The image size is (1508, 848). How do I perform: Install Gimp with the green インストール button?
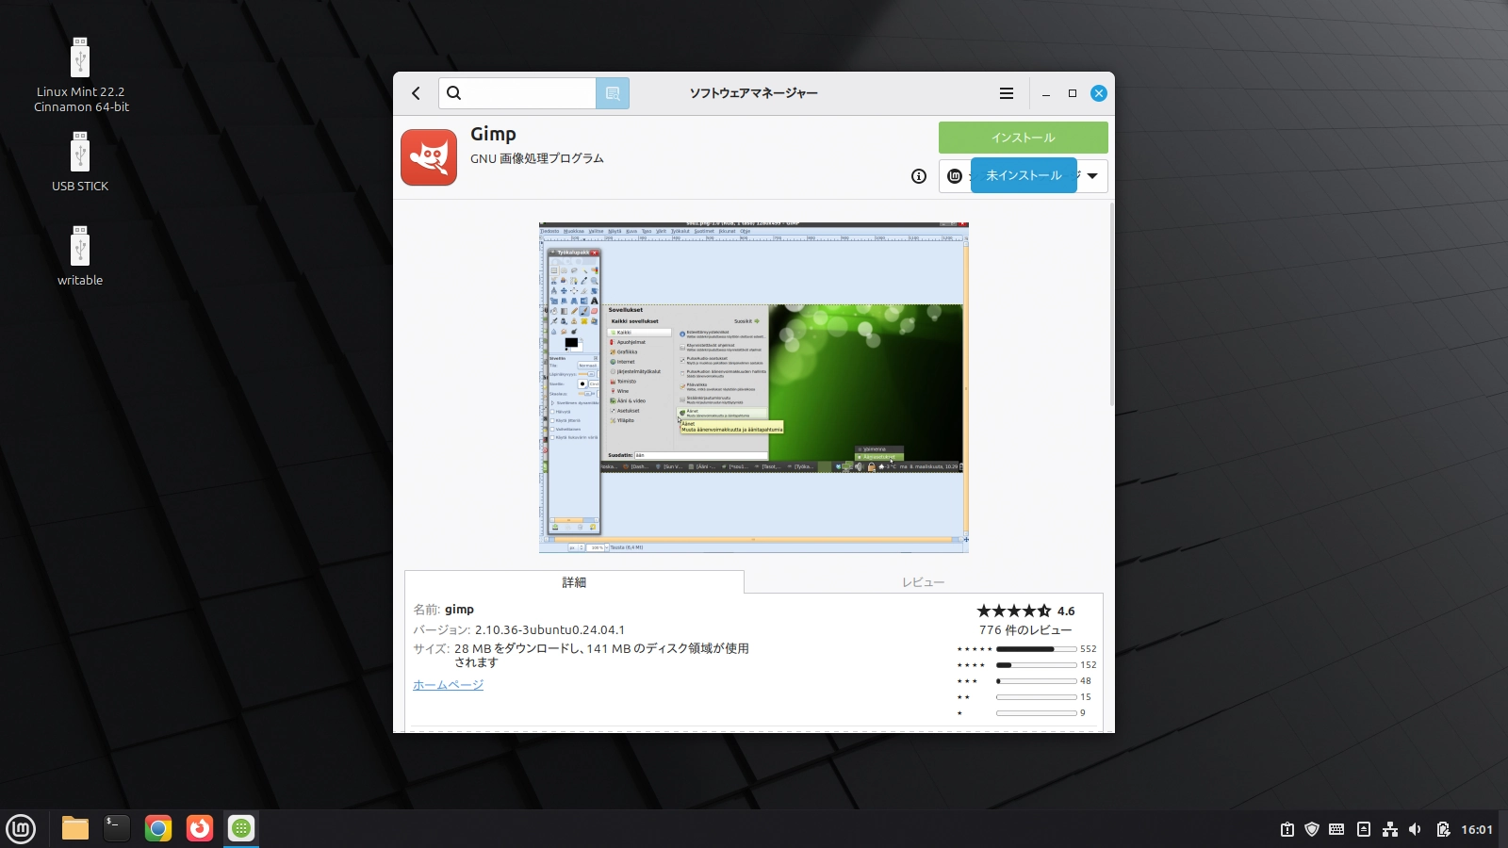(1023, 138)
